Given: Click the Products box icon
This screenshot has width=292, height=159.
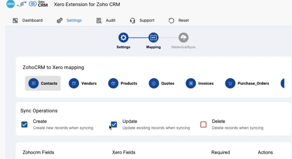Looking at the screenshot, I should tap(113, 83).
